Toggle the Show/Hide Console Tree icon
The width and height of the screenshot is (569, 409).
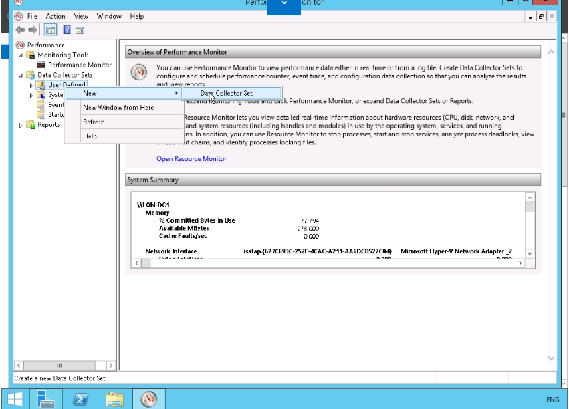click(50, 30)
